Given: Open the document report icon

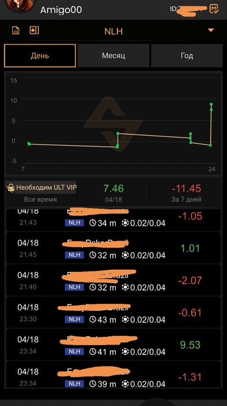Looking at the screenshot, I should point(16,30).
